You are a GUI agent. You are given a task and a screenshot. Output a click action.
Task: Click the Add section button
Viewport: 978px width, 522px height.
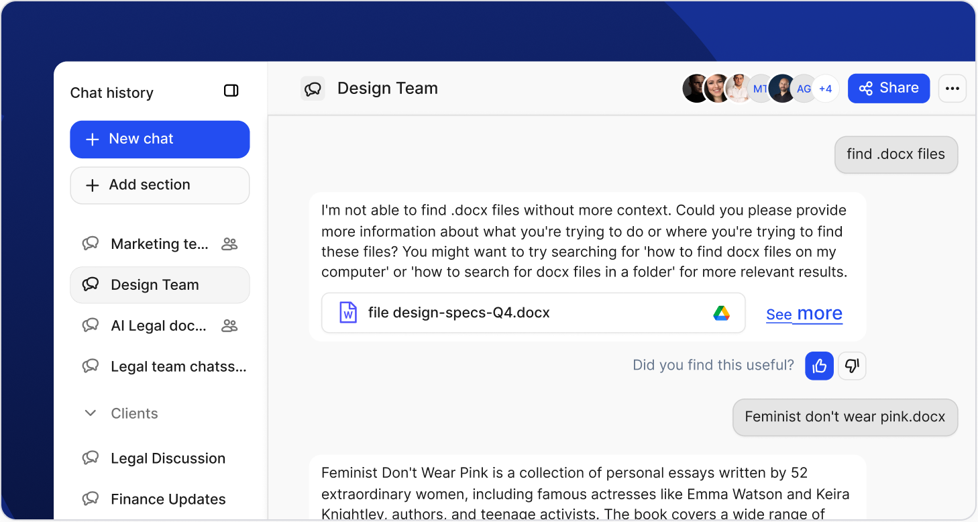pos(160,185)
